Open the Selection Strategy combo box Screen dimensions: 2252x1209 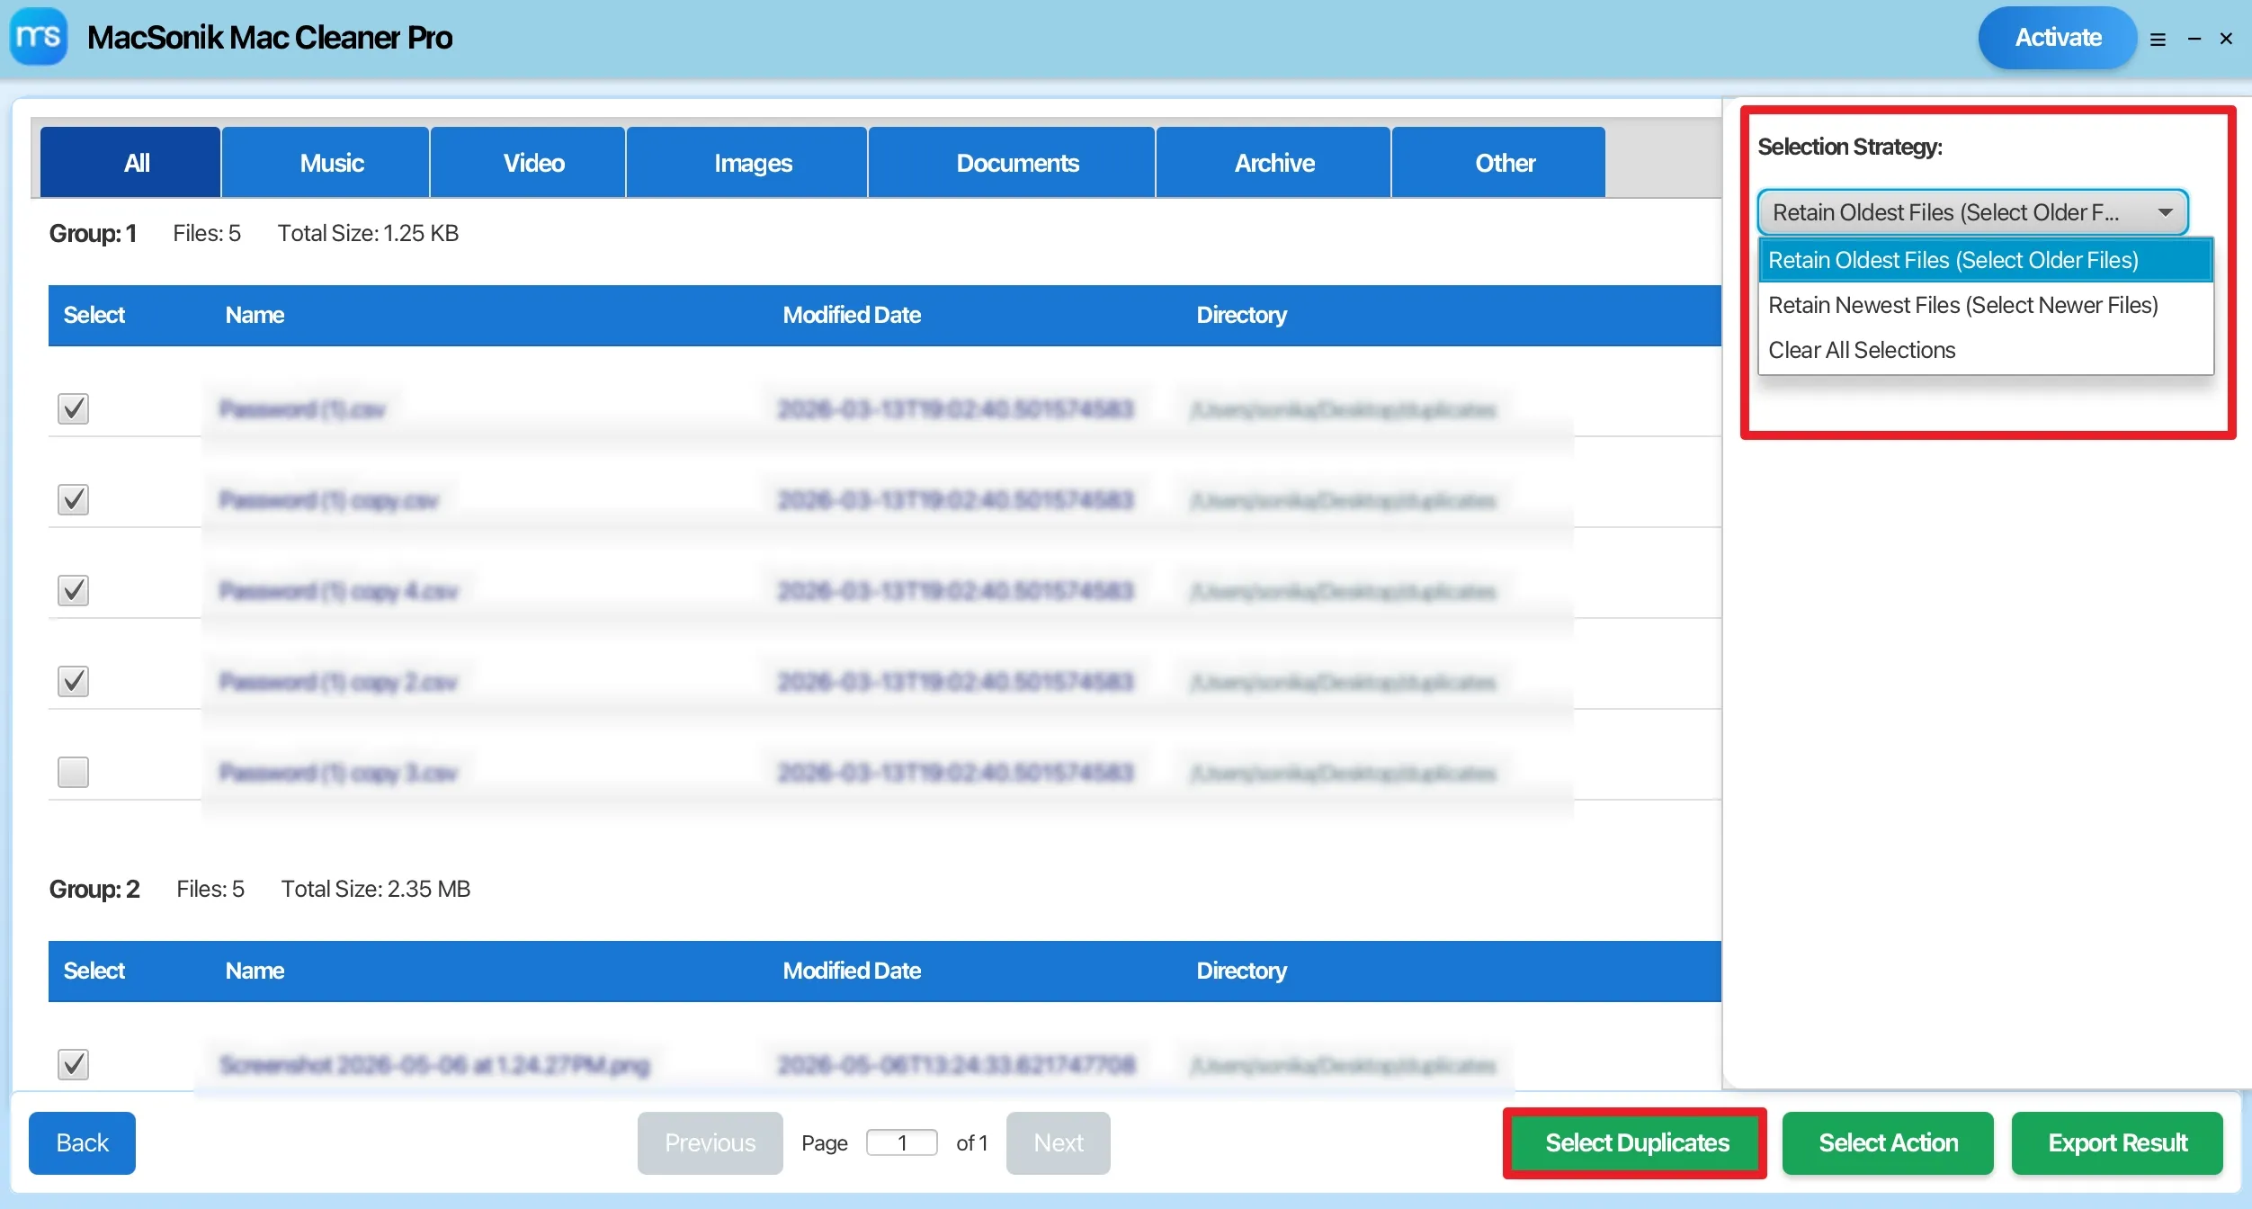pos(1972,212)
